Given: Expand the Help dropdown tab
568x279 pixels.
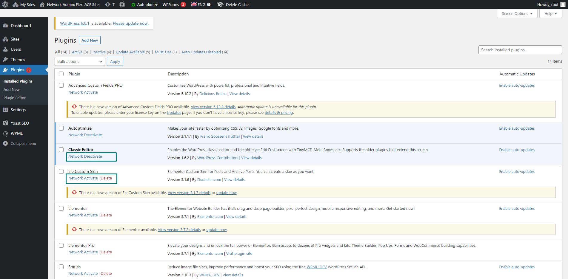Looking at the screenshot, I should coord(550,14).
